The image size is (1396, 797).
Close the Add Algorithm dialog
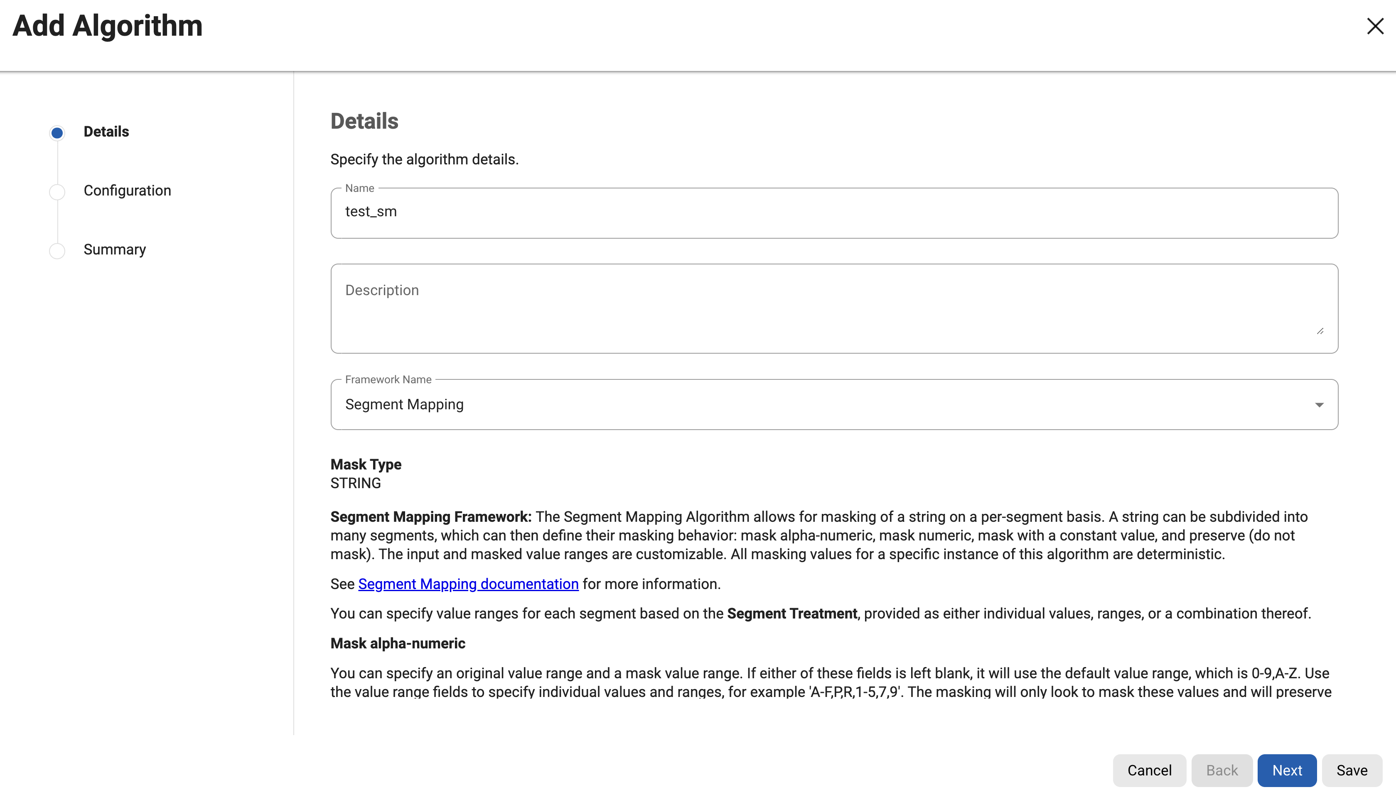click(x=1375, y=26)
